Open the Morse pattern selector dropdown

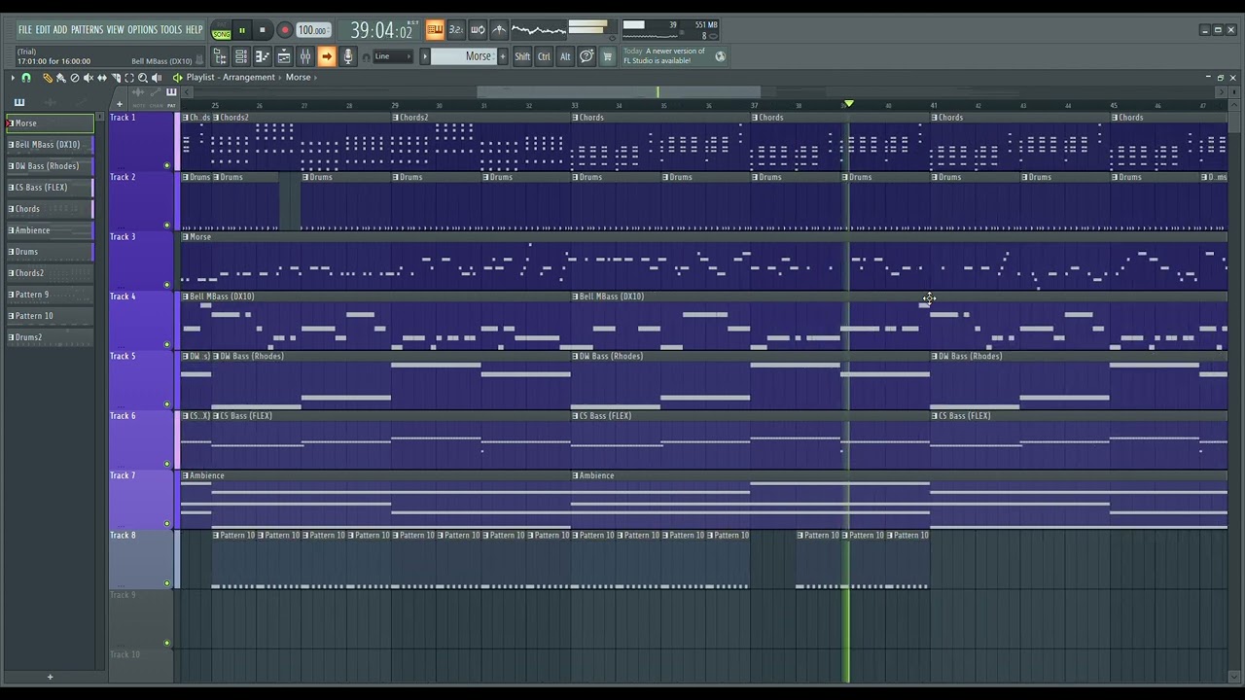(x=463, y=56)
